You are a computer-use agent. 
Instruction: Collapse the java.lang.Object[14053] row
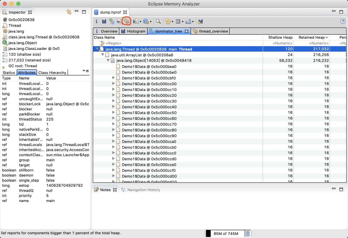coord(108,61)
